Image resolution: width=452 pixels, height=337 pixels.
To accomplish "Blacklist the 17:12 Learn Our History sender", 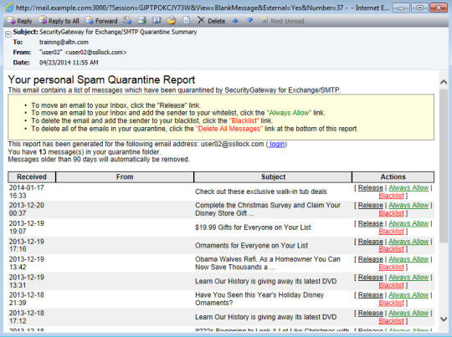I will click(x=391, y=321).
